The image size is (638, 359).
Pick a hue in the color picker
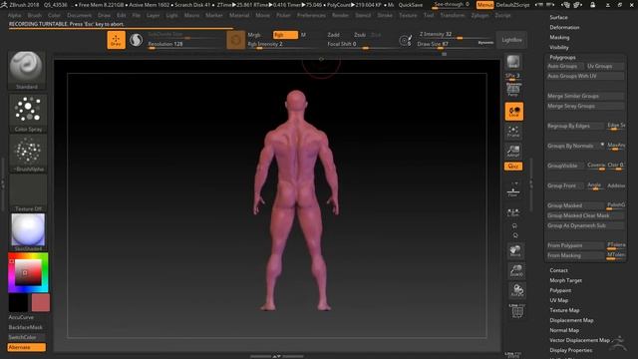pos(28,272)
